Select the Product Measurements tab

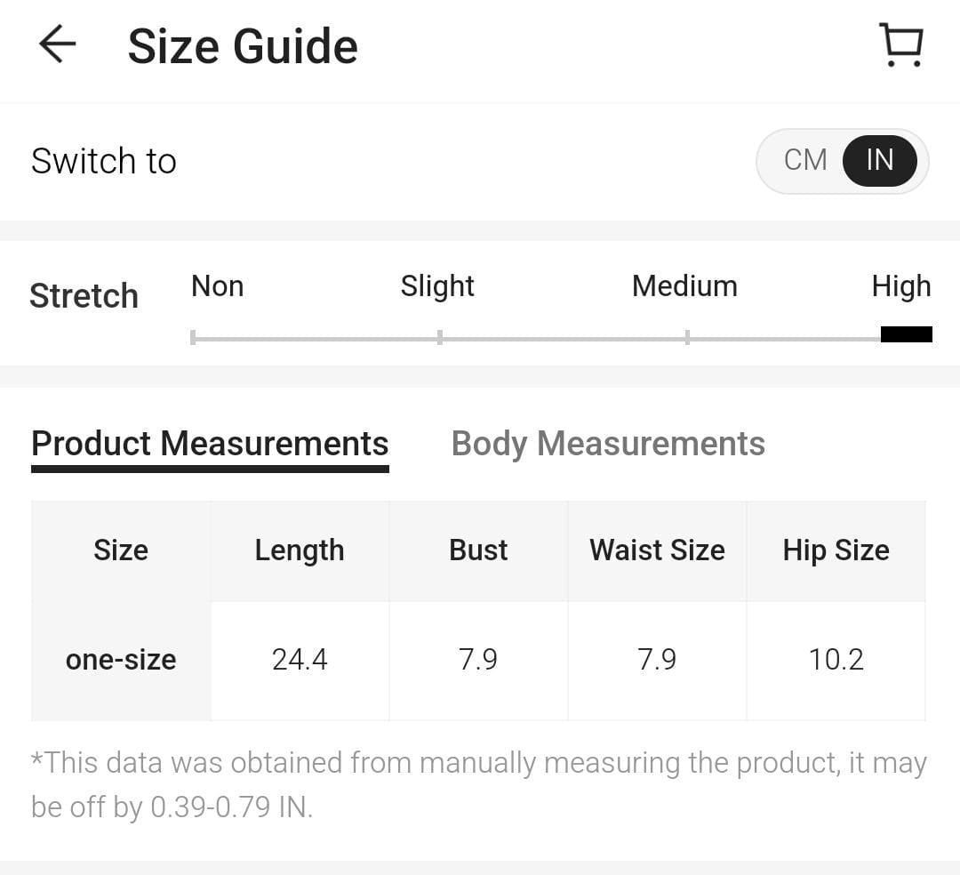210,443
